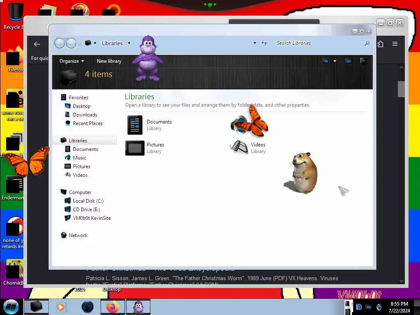Click the globe browser taskbar icon

tap(88, 307)
